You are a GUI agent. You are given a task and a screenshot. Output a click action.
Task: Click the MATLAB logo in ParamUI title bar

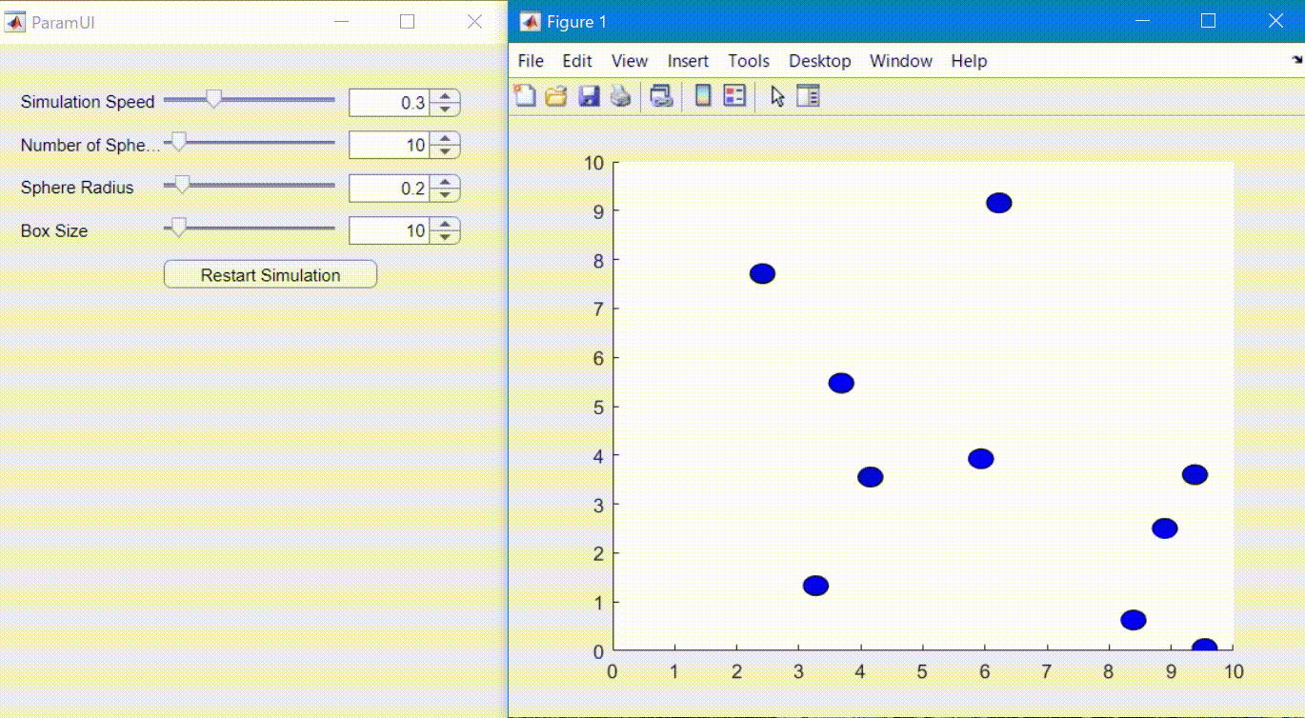15,21
